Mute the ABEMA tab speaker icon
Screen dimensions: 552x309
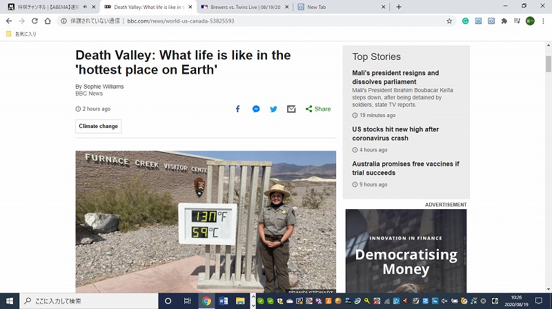tap(85, 7)
